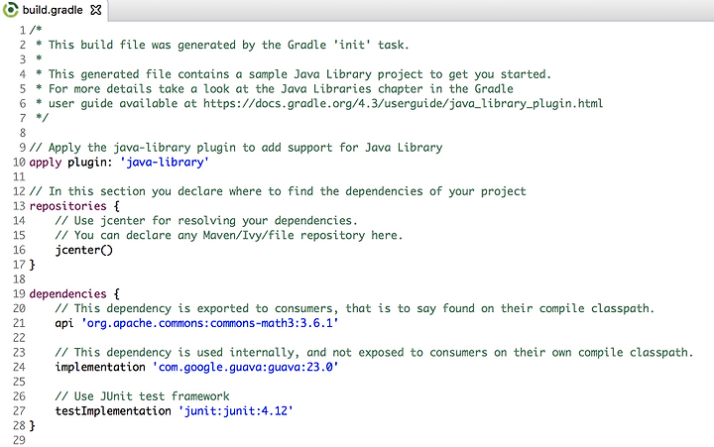714x447 pixels.
Task: Click the closing brace on line 17
Action: click(x=33, y=265)
